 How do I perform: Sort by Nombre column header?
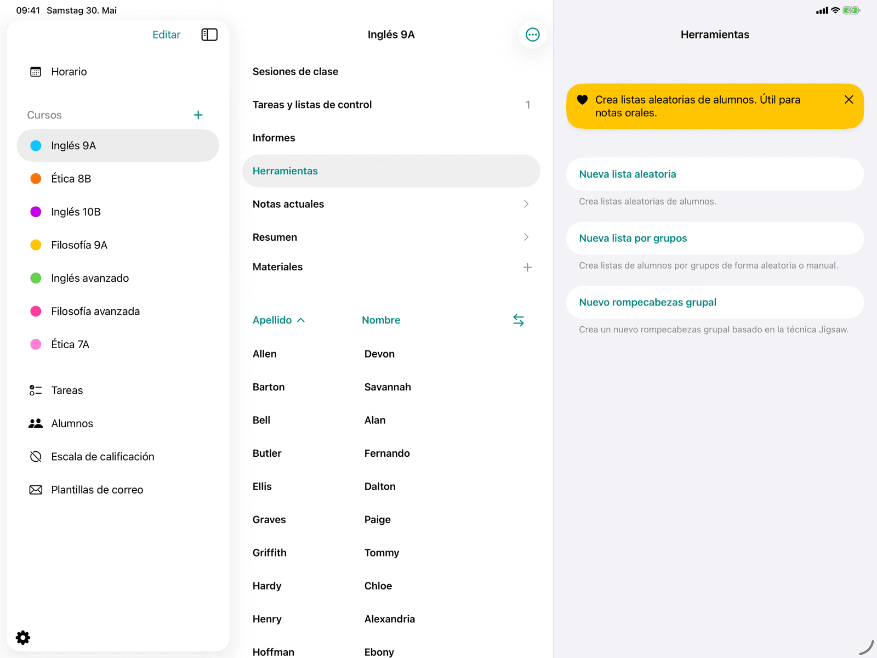pyautogui.click(x=381, y=320)
